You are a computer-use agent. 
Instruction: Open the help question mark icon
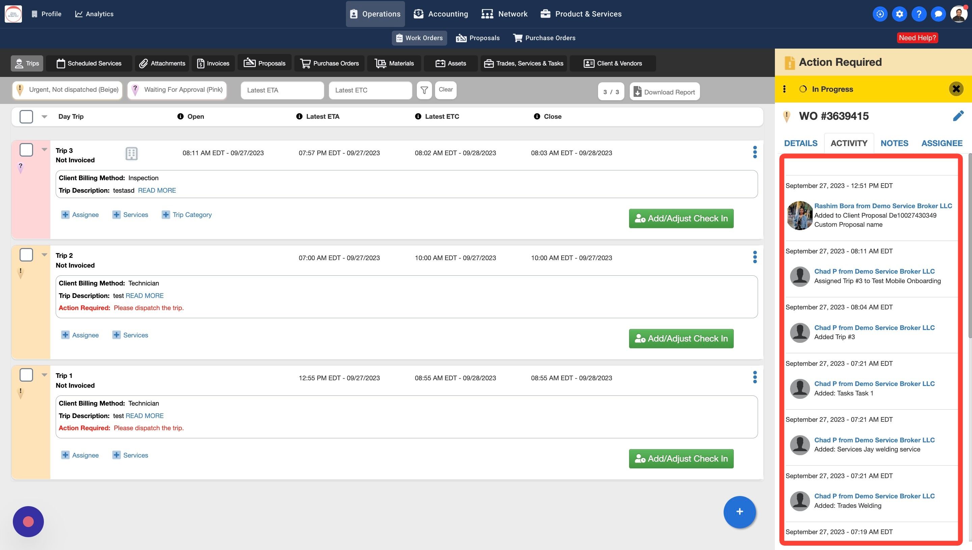pos(919,14)
